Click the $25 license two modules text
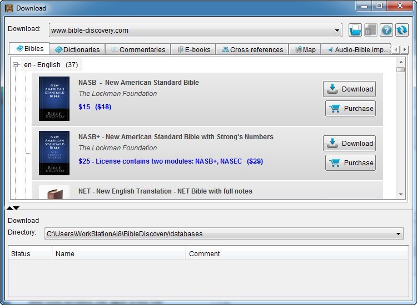The width and height of the screenshot is (417, 305). click(171, 161)
